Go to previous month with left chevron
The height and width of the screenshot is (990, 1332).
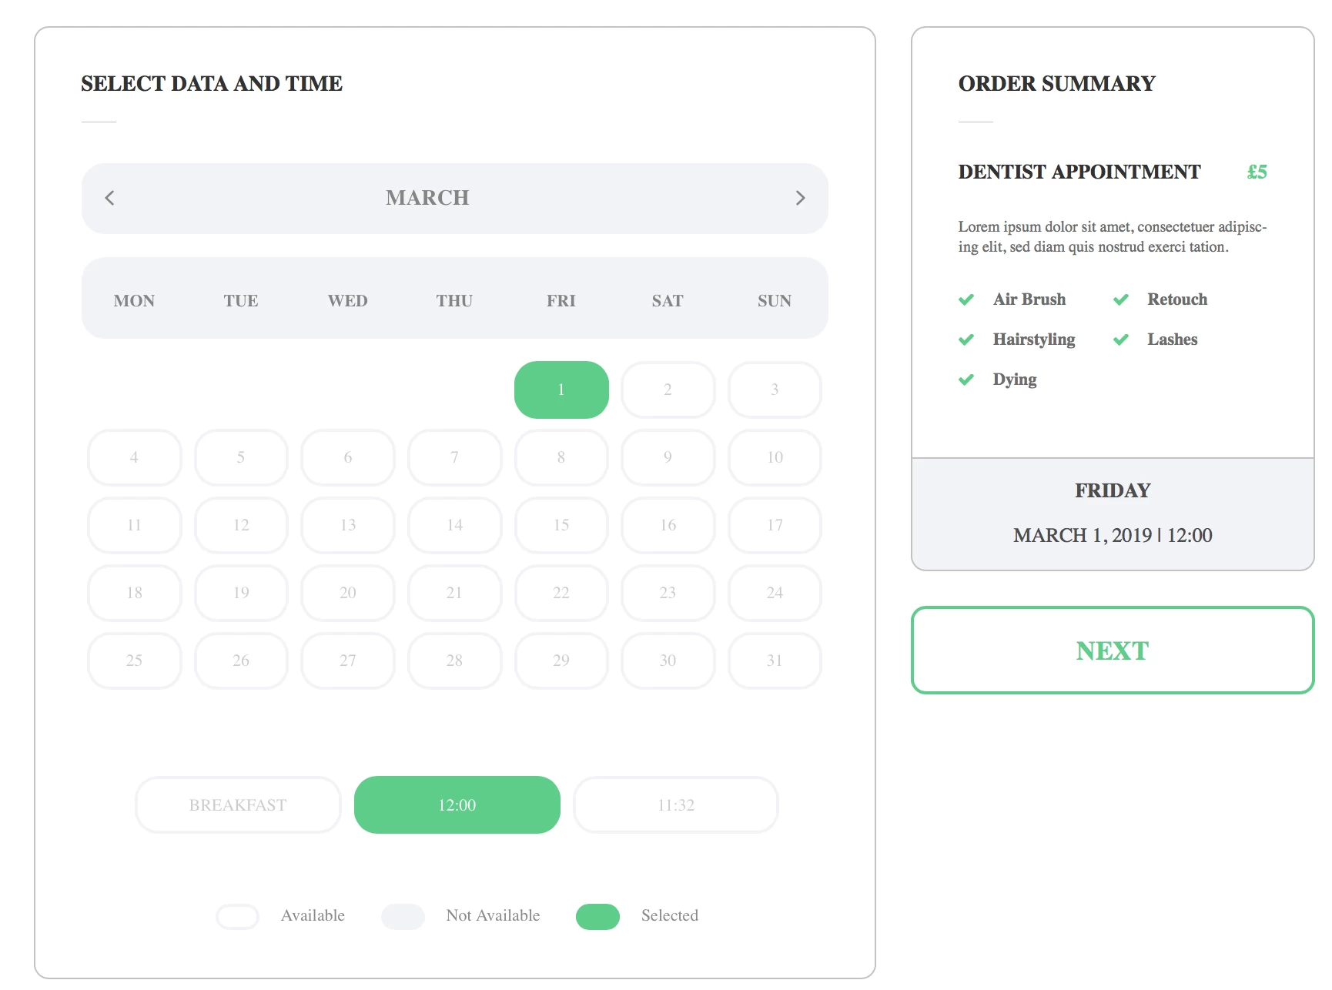click(109, 198)
